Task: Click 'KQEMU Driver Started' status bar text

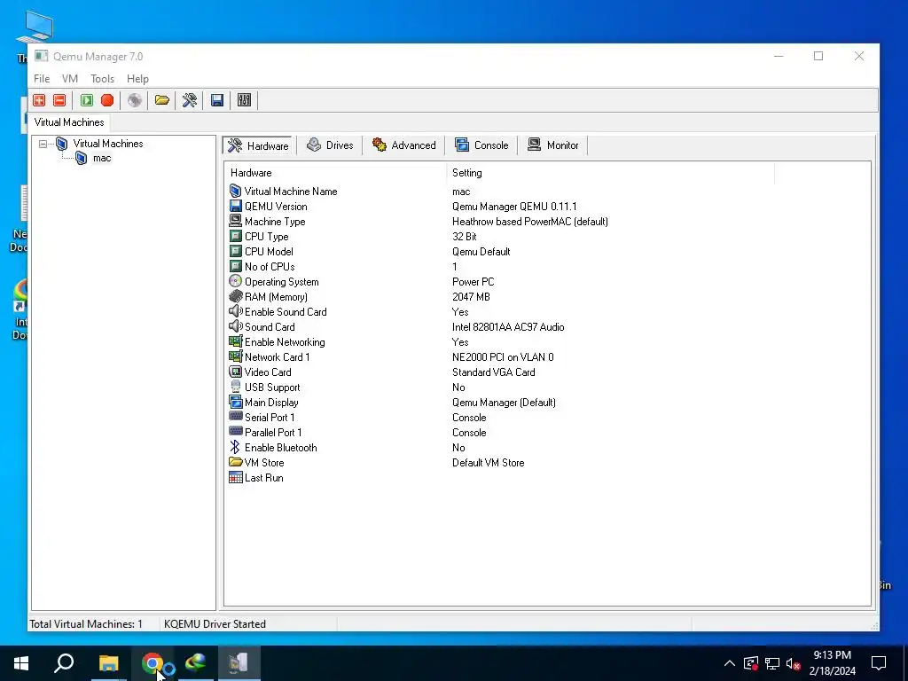Action: (215, 623)
